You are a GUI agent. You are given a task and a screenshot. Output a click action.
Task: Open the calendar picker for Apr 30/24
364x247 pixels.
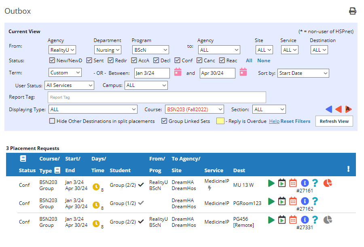tap(243, 72)
